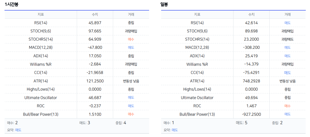Image resolution: width=310 pixels, height=137 pixels.
Task: Click value 1.467 in 일봉 table
Action: click(x=251, y=106)
